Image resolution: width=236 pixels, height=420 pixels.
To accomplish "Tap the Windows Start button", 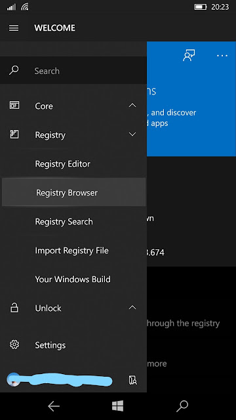I will 118,406.
